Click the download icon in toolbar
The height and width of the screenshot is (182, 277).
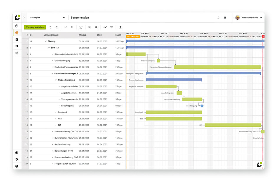120,27
